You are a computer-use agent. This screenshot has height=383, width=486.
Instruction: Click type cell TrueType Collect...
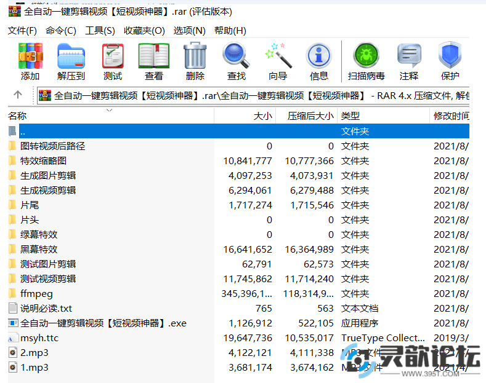tap(383, 338)
